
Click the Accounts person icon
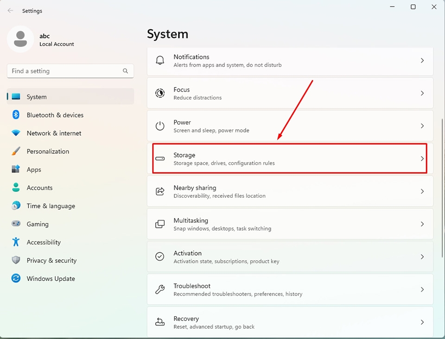16,188
